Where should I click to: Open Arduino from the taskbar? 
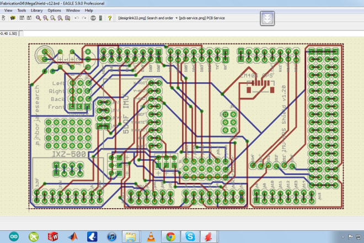(14, 237)
